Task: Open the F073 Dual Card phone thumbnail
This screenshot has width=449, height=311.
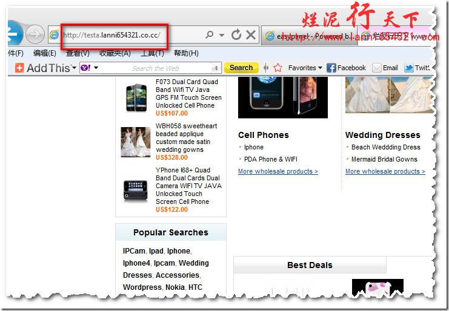Action: pos(136,98)
